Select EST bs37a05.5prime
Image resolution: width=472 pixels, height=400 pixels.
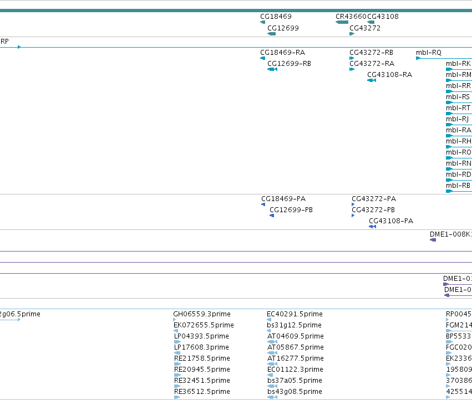tap(295, 381)
